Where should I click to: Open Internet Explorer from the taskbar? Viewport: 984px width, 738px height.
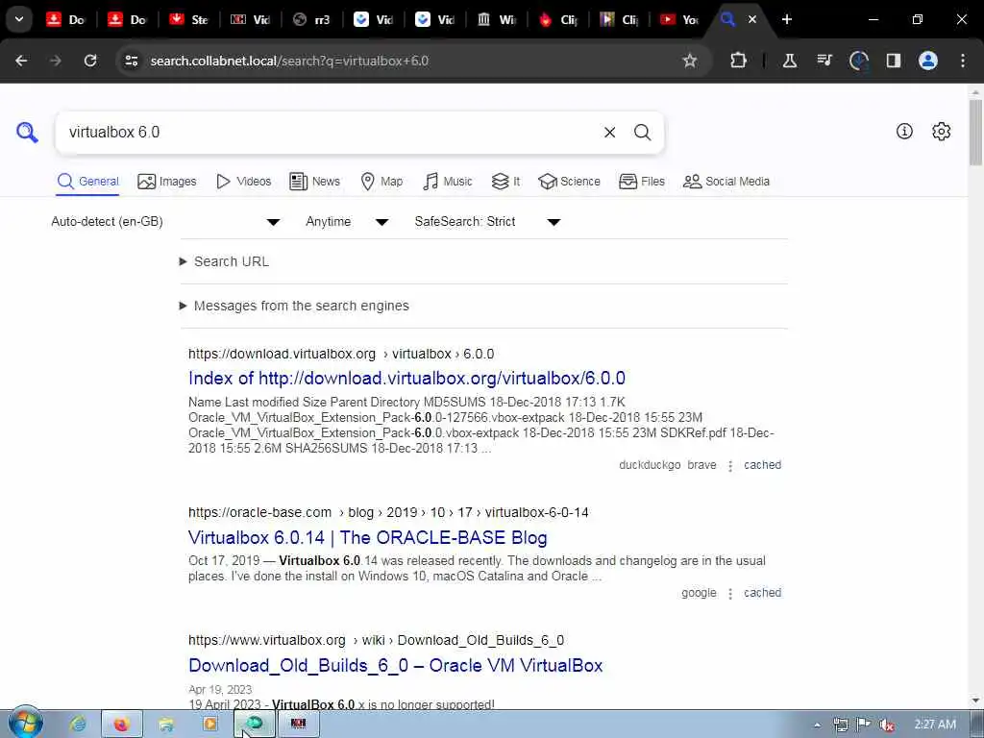coord(79,725)
